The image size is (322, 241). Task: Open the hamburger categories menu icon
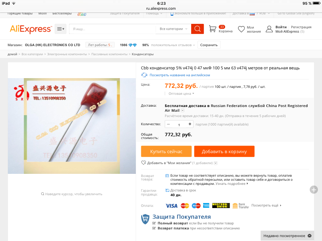click(x=61, y=29)
